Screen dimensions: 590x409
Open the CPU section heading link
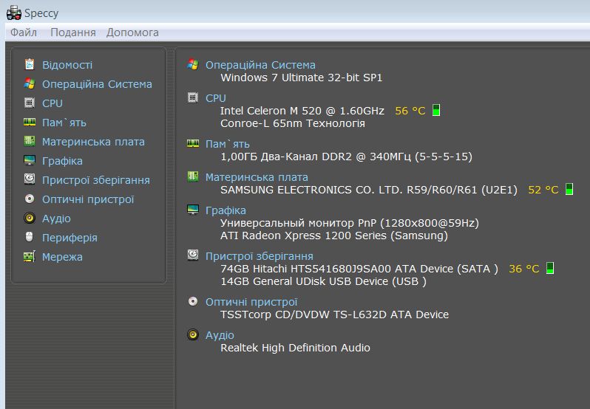pos(216,98)
